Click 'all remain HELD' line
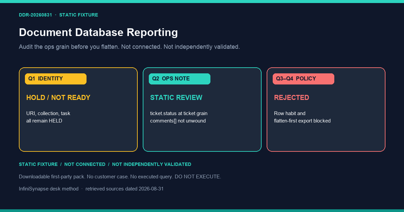This screenshot has height=212, width=404. coord(44,121)
